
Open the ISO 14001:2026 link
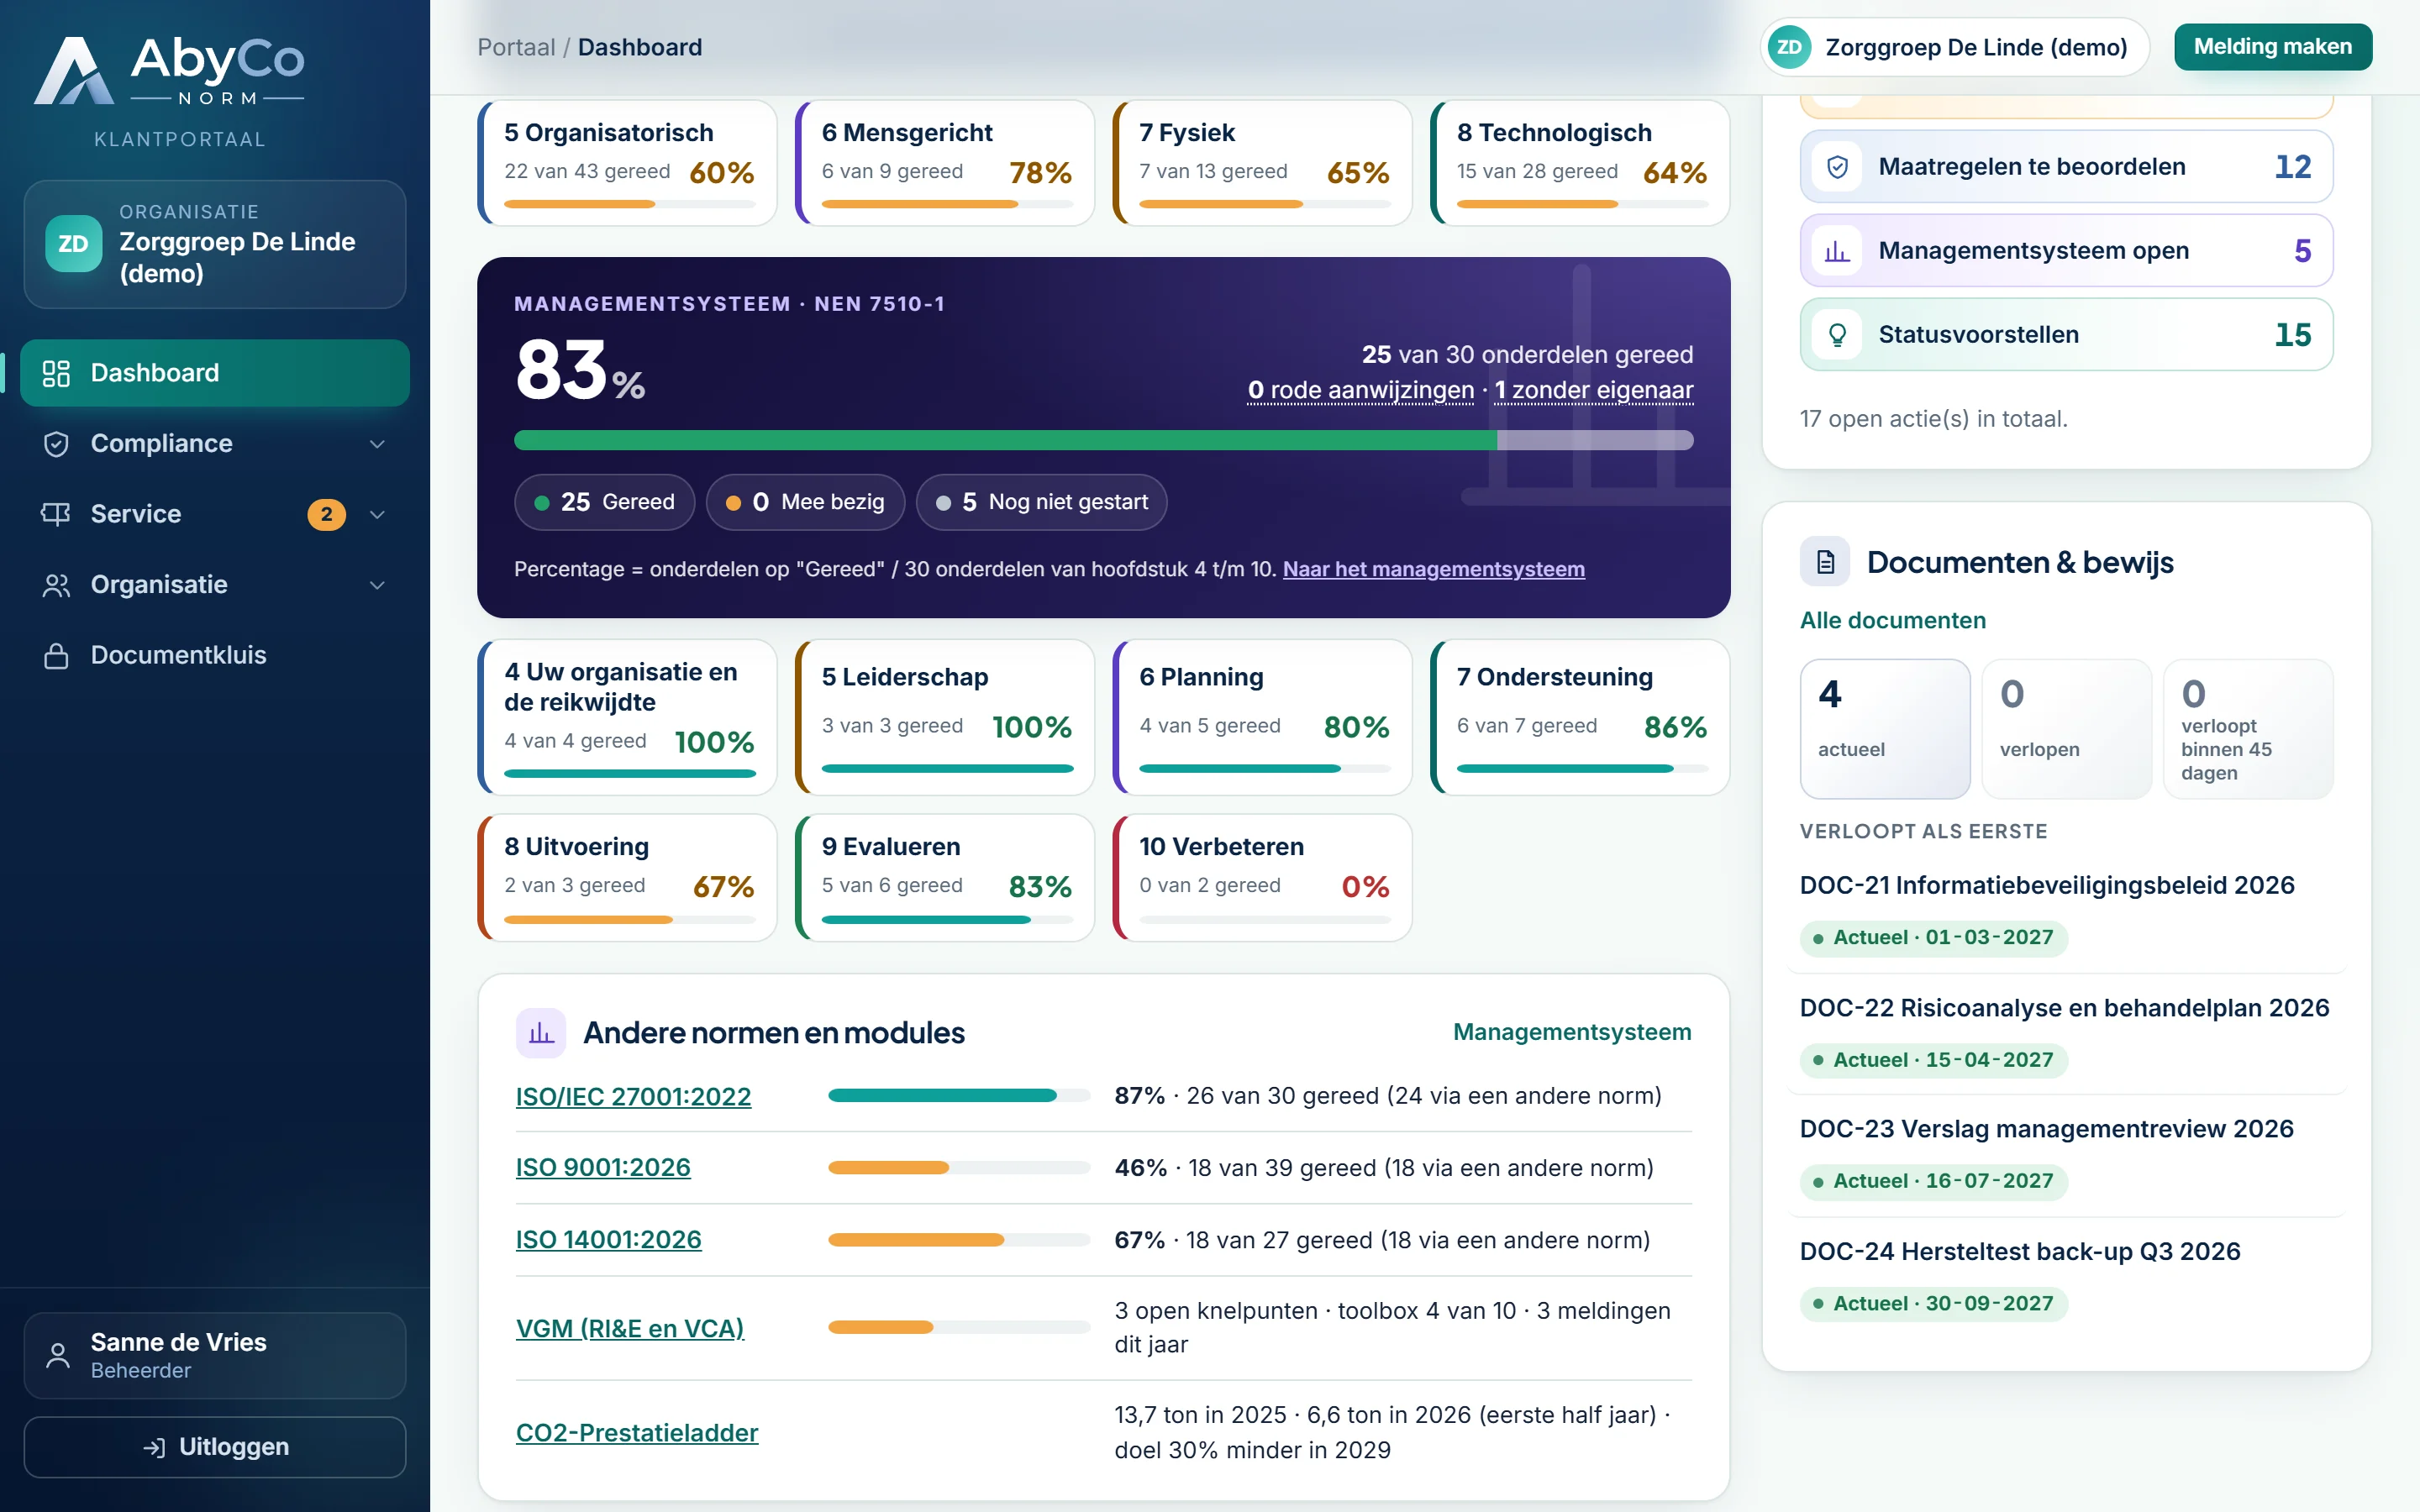pyautogui.click(x=608, y=1240)
